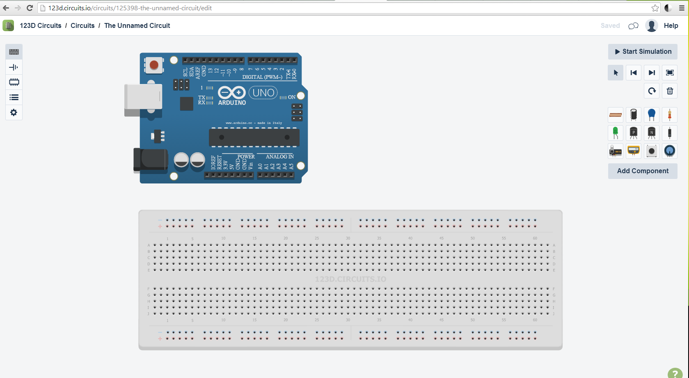Open the Help menu

click(x=671, y=25)
